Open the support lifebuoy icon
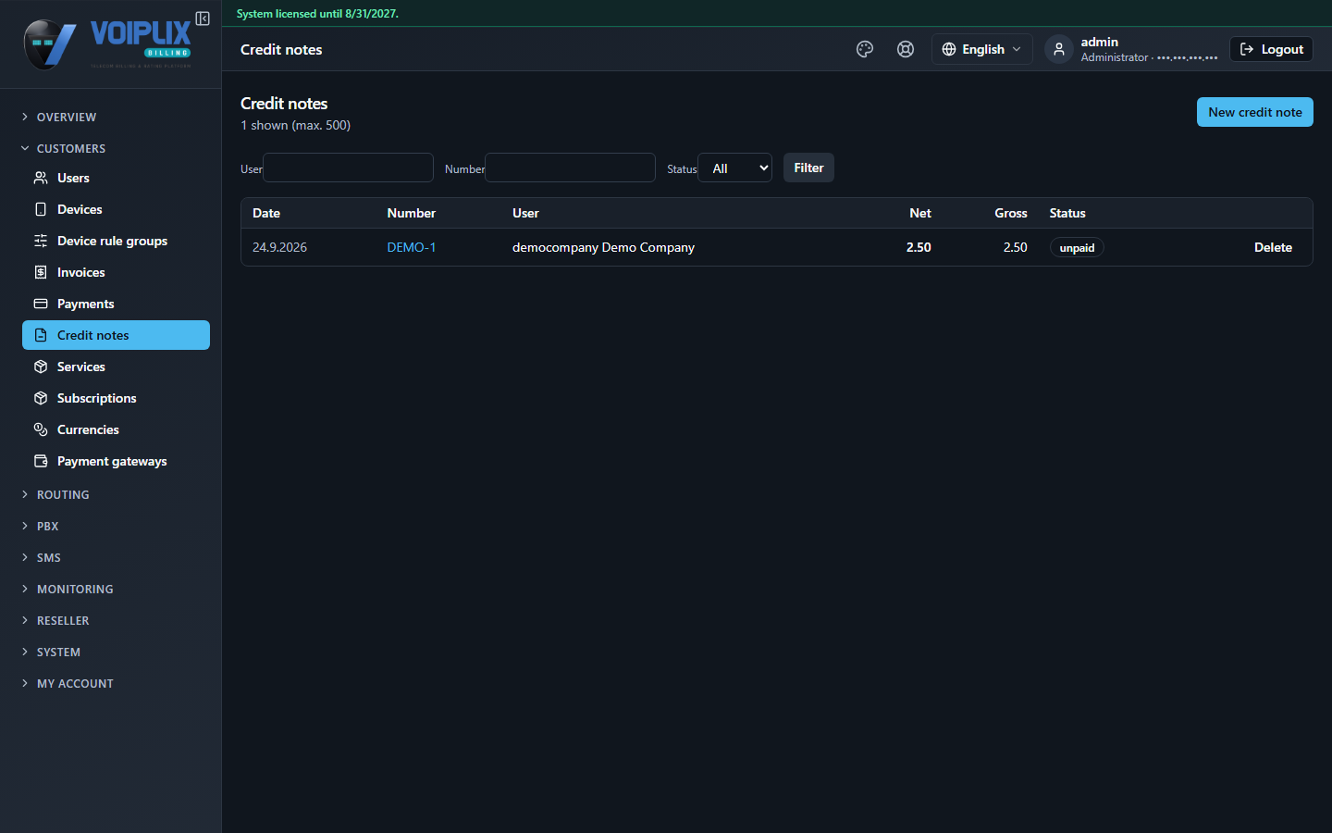This screenshot has width=1332, height=833. click(x=906, y=49)
